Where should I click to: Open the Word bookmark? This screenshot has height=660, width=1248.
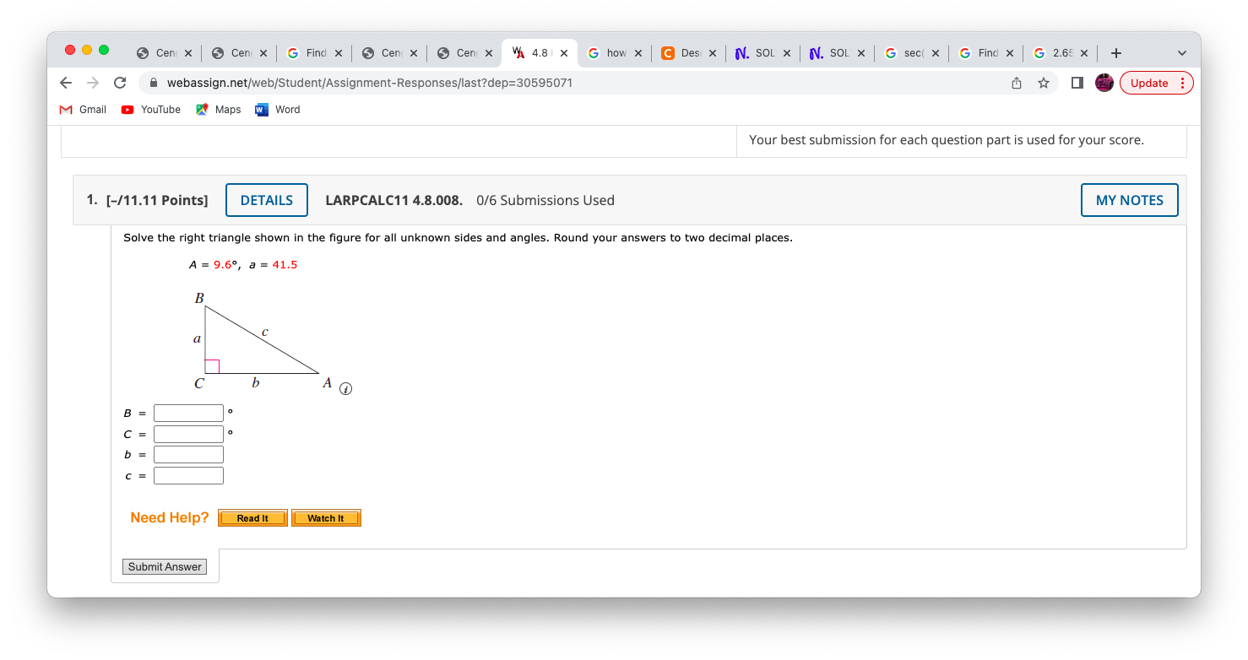[277, 109]
